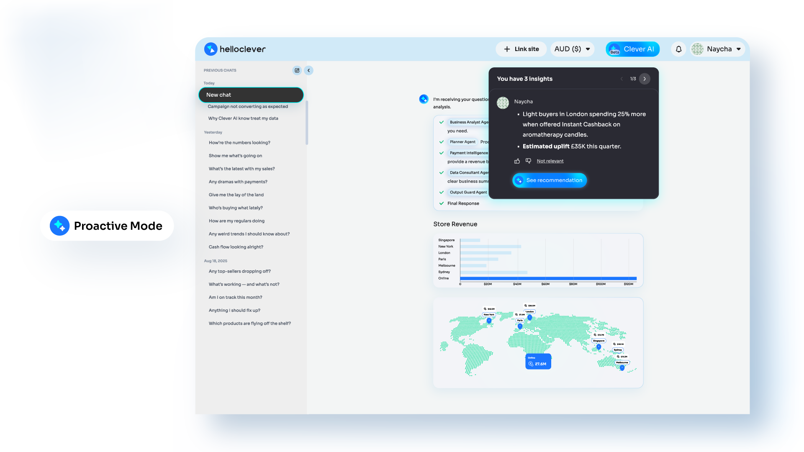The image size is (804, 452).
Task: Click the new chat compose icon
Action: tap(297, 70)
